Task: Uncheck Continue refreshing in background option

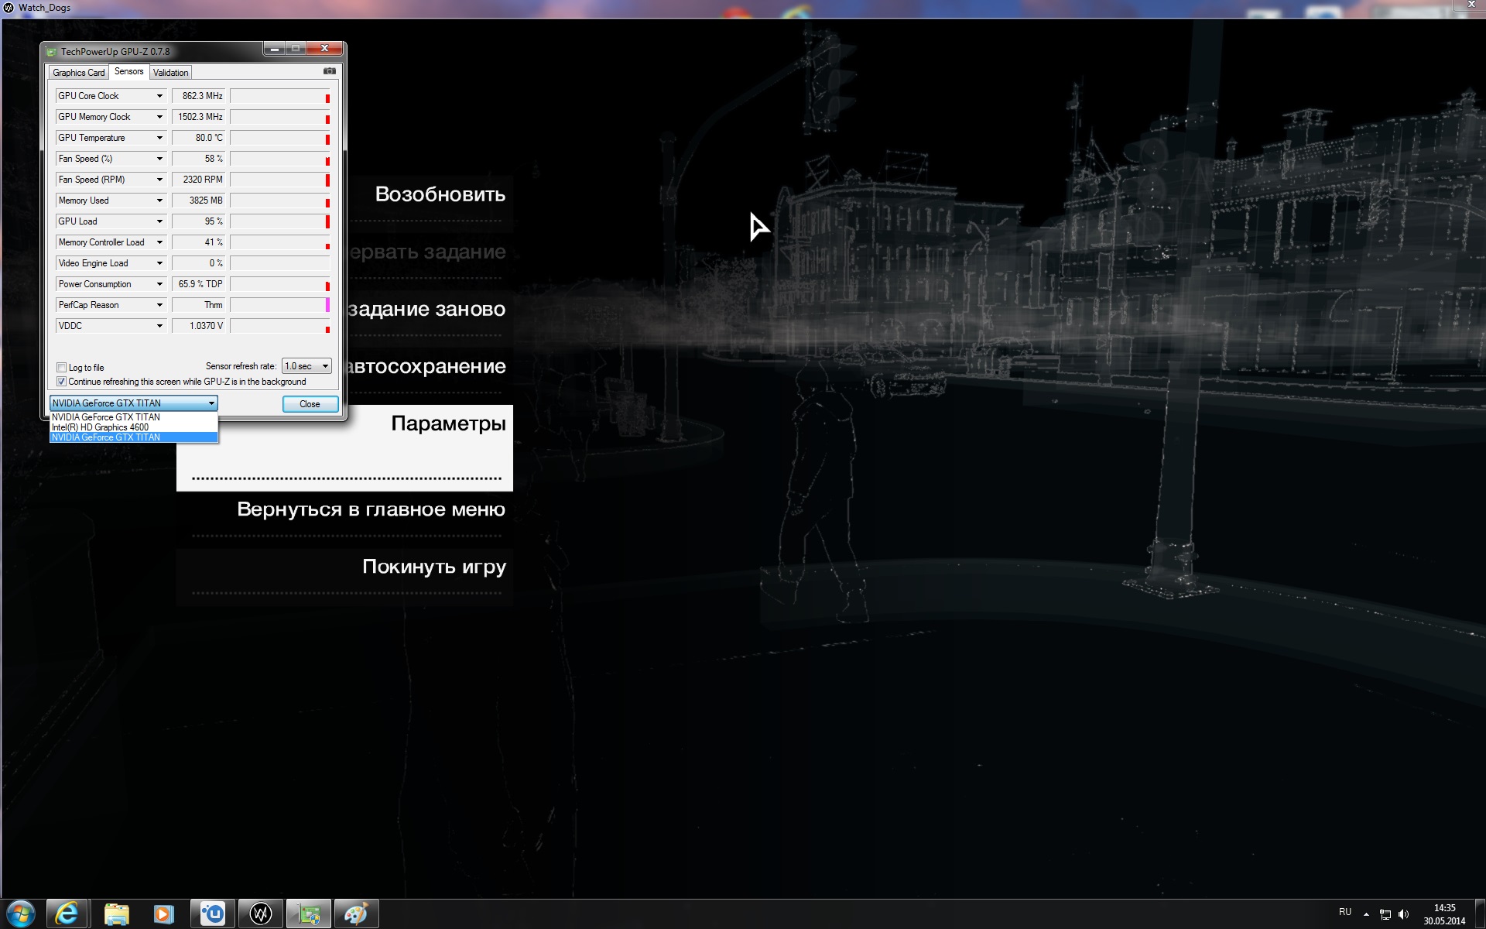Action: 62,382
